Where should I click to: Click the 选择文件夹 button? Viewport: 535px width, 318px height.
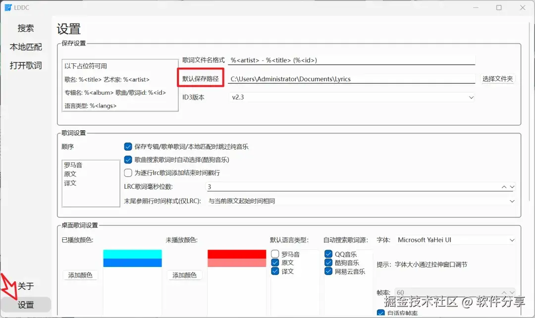coord(497,79)
